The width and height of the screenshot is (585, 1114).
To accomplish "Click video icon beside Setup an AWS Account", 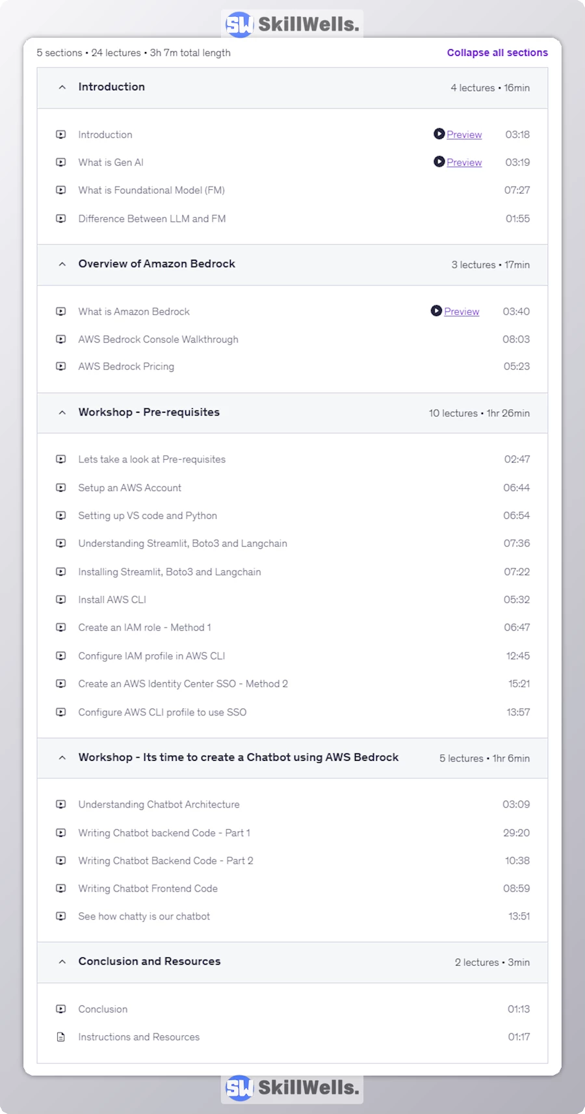I will pos(61,488).
